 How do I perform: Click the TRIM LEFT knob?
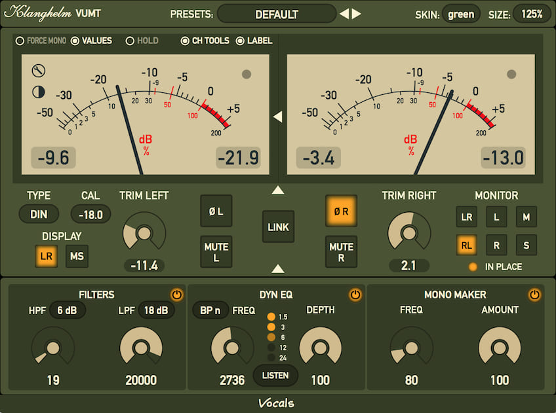coord(144,233)
